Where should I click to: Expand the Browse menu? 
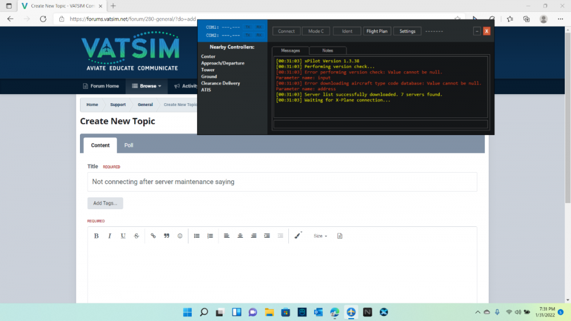(x=146, y=86)
